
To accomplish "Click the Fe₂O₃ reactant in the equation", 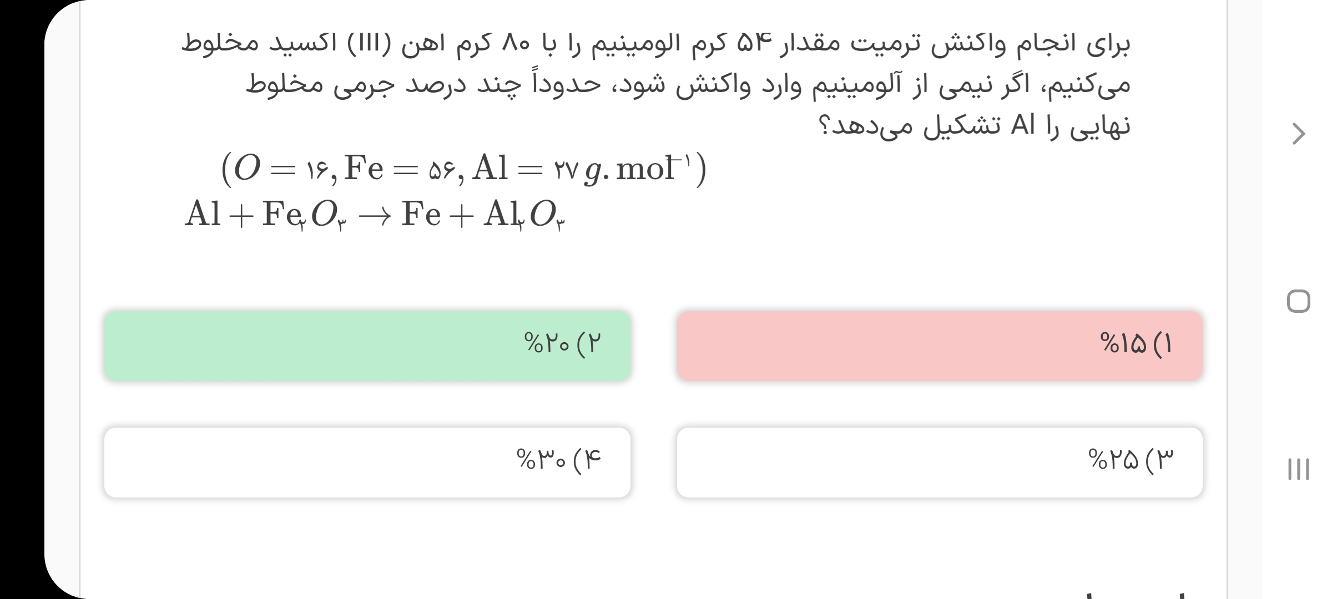I will [304, 215].
